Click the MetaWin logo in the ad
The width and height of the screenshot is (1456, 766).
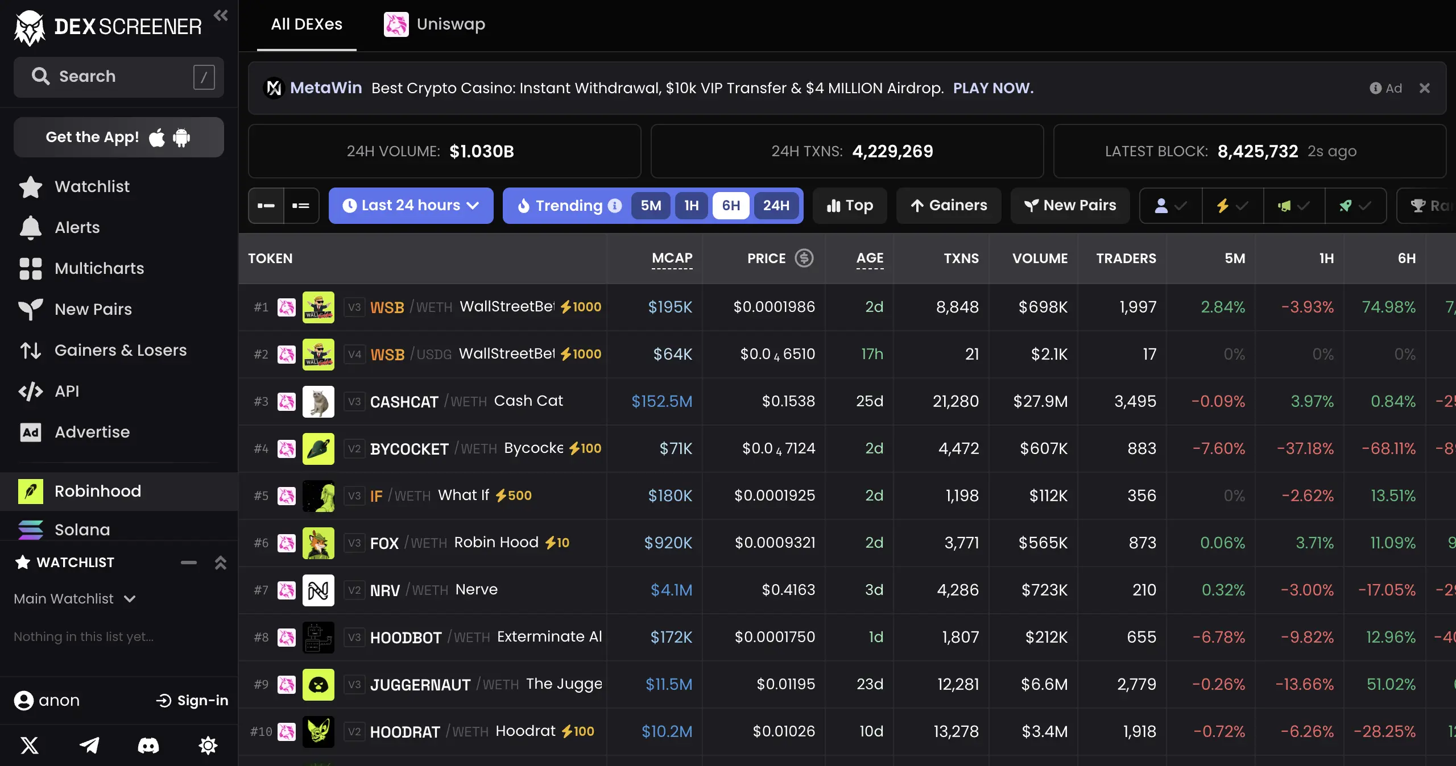(274, 88)
